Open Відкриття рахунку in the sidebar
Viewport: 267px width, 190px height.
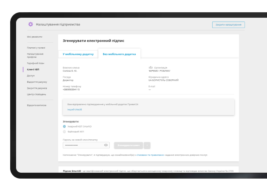tap(37, 82)
